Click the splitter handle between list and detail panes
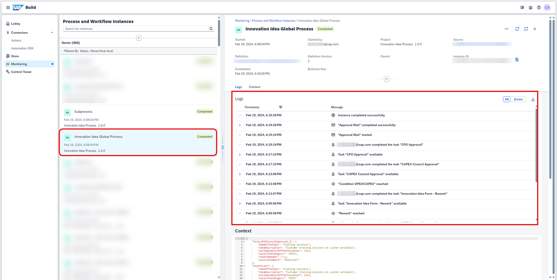Viewport: 557px width, 280px height. [222, 147]
